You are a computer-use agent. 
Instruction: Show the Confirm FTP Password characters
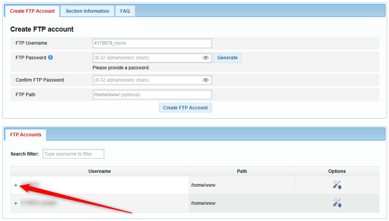pyautogui.click(x=205, y=80)
